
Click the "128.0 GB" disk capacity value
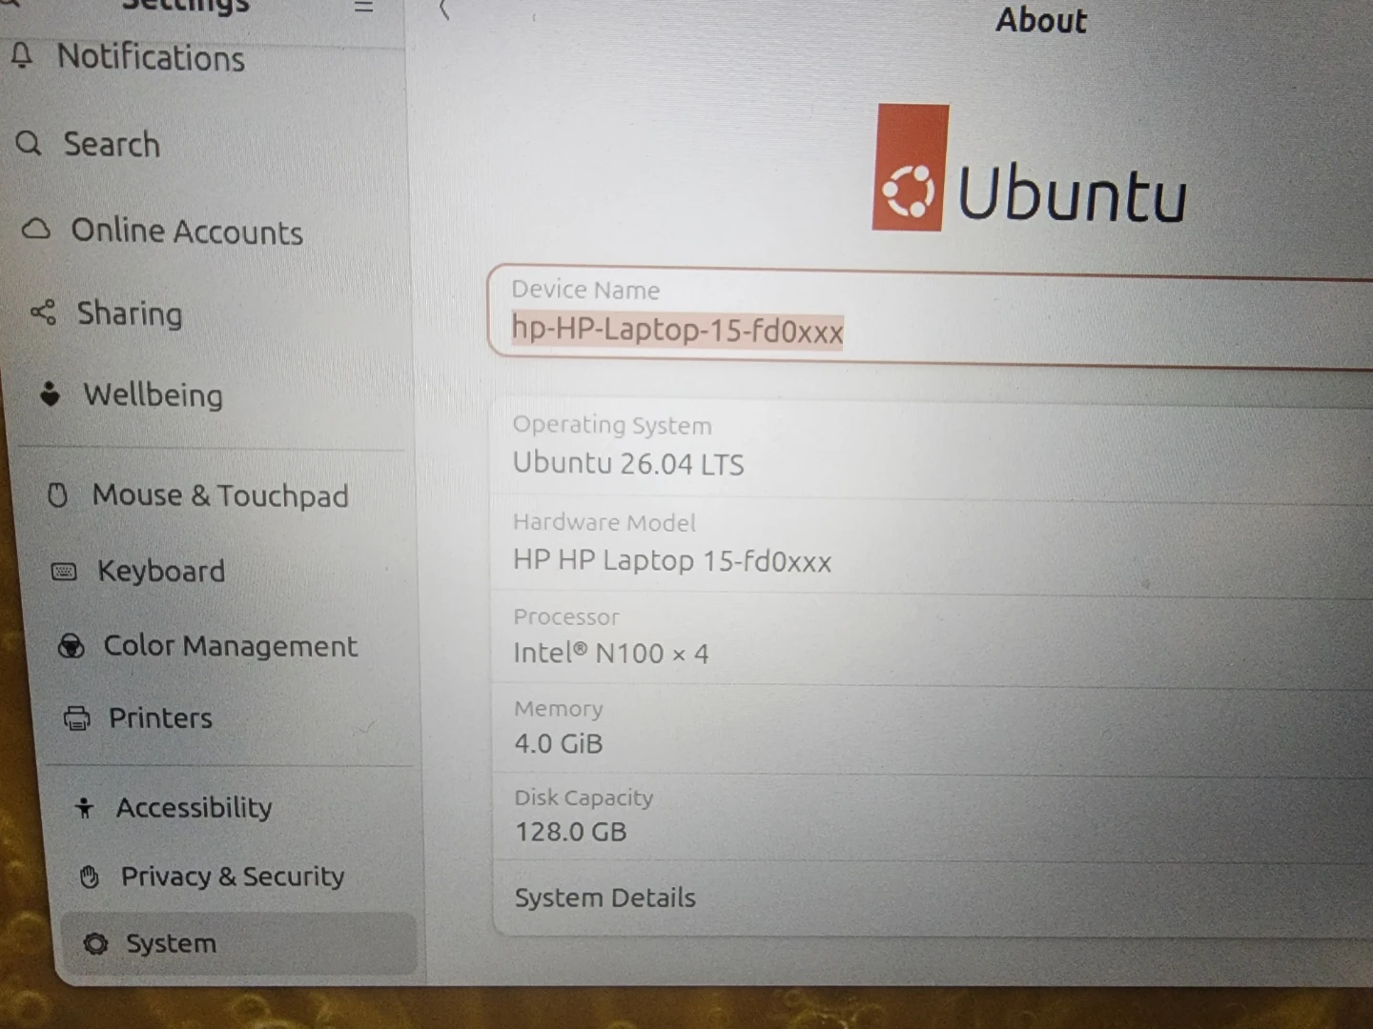[x=571, y=832]
